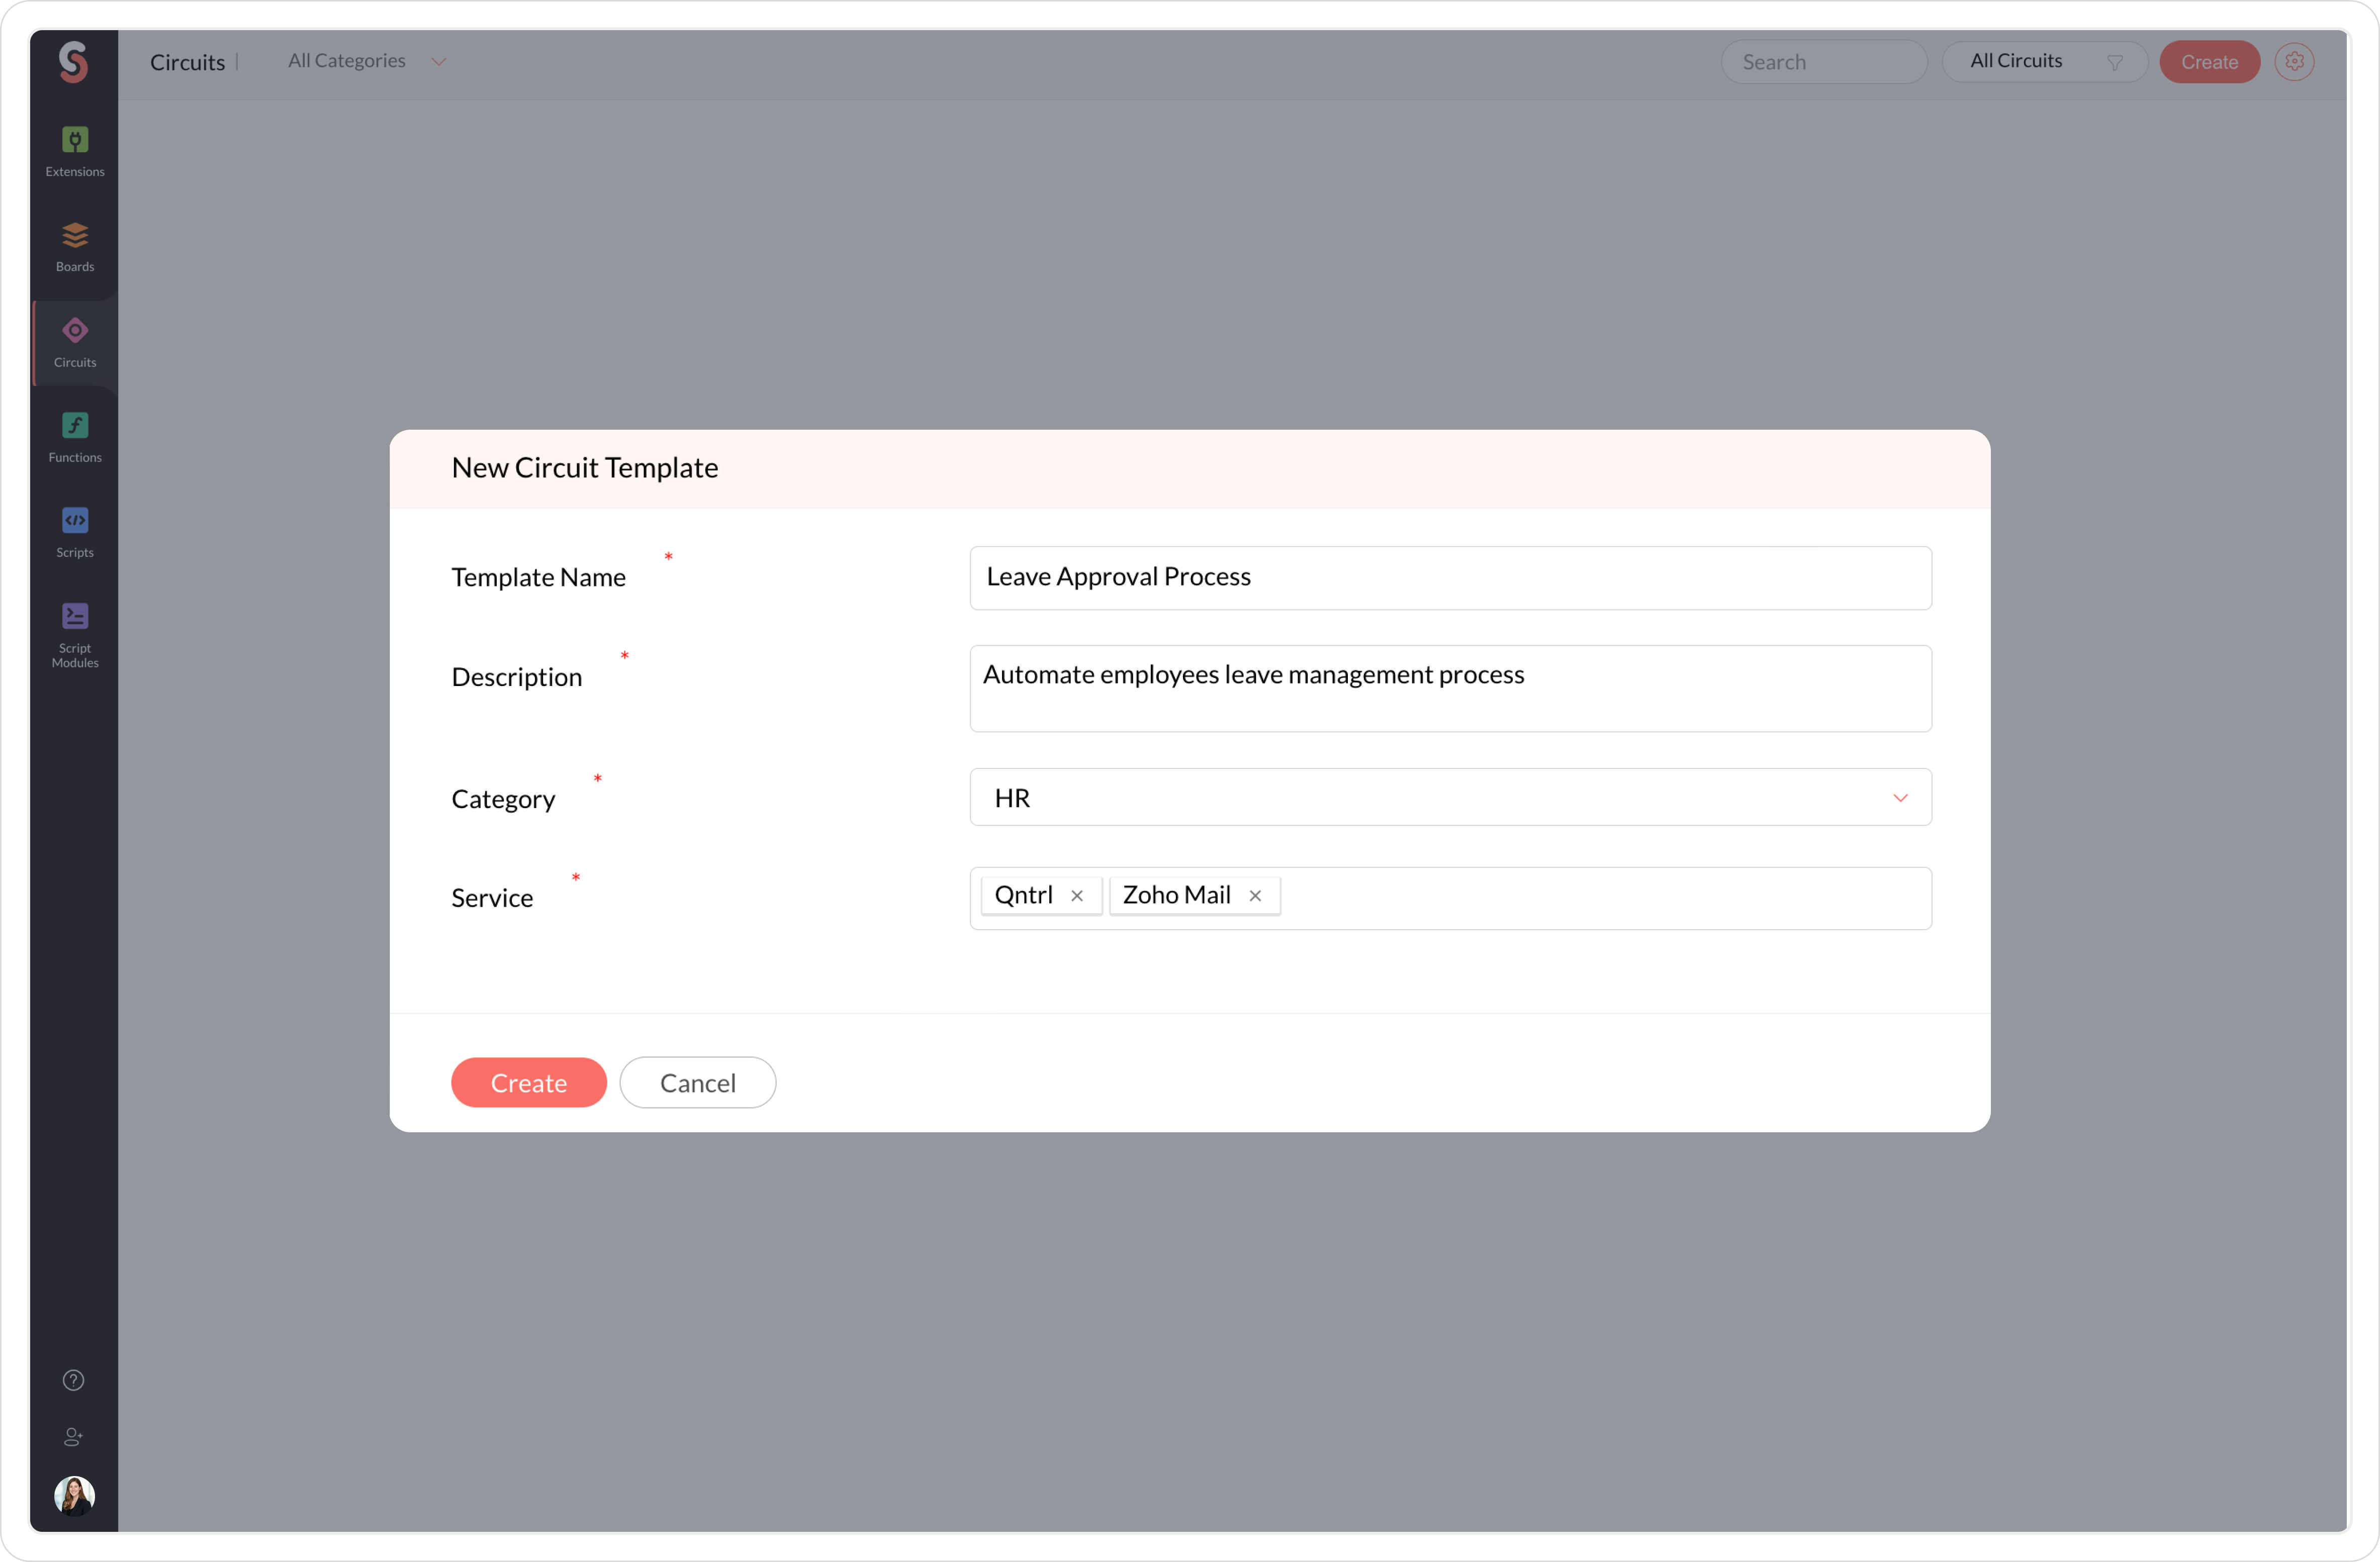Click the Circuits page title
Screen dimensions: 2380x1562
pyautogui.click(x=187, y=62)
